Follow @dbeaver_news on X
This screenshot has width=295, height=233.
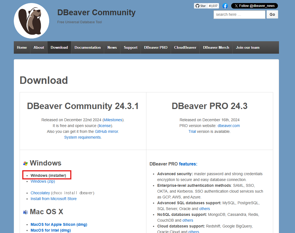[254, 6]
